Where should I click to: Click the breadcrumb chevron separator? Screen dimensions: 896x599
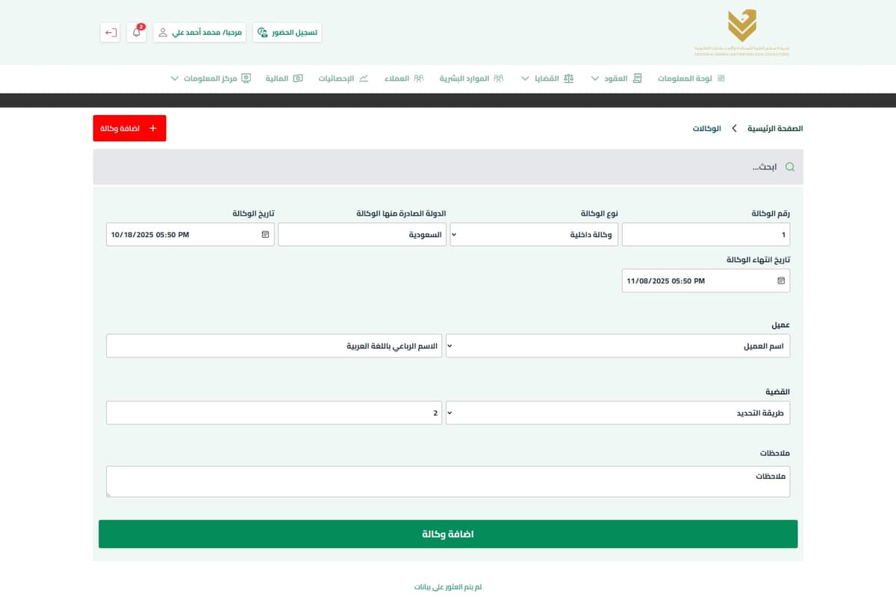click(x=734, y=128)
